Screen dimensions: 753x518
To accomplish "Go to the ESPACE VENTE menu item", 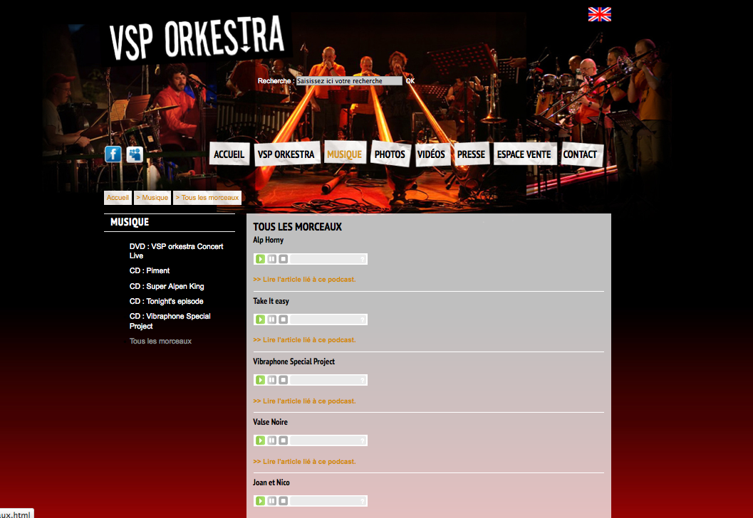I will pos(524,154).
